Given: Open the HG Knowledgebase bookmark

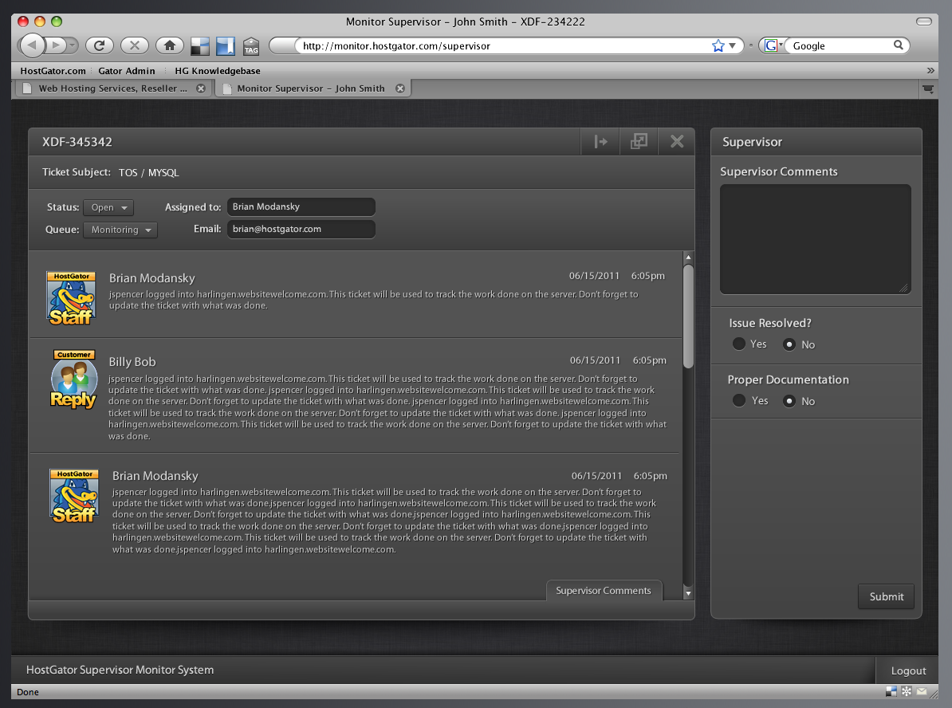Looking at the screenshot, I should [218, 71].
